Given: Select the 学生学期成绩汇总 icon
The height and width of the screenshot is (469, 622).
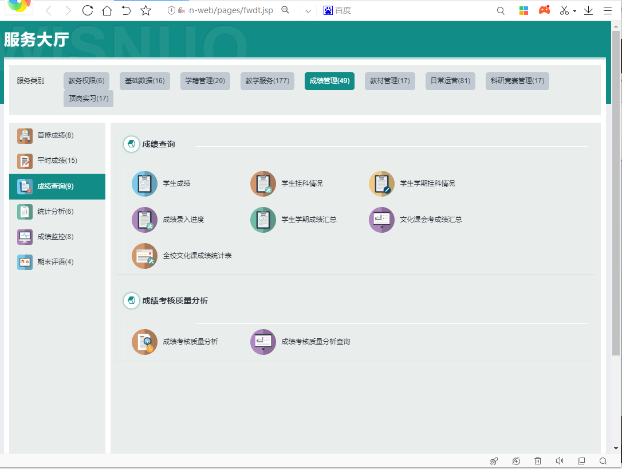Looking at the screenshot, I should (263, 220).
